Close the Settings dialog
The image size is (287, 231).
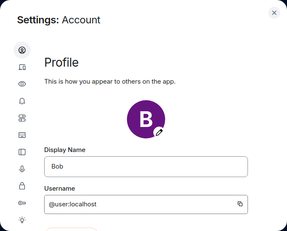click(x=274, y=13)
